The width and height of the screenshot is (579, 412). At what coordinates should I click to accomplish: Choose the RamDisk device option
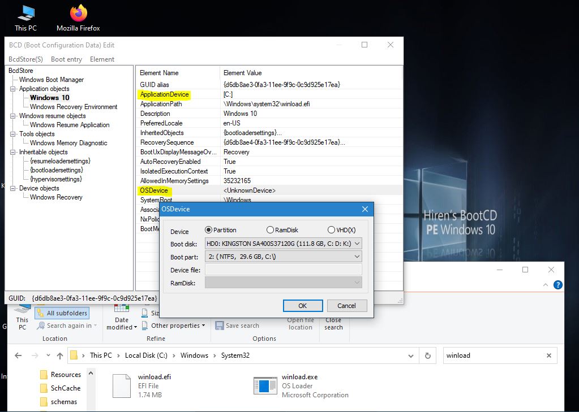270,230
